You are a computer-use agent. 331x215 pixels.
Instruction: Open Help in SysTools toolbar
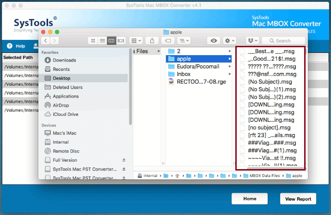coord(16,46)
